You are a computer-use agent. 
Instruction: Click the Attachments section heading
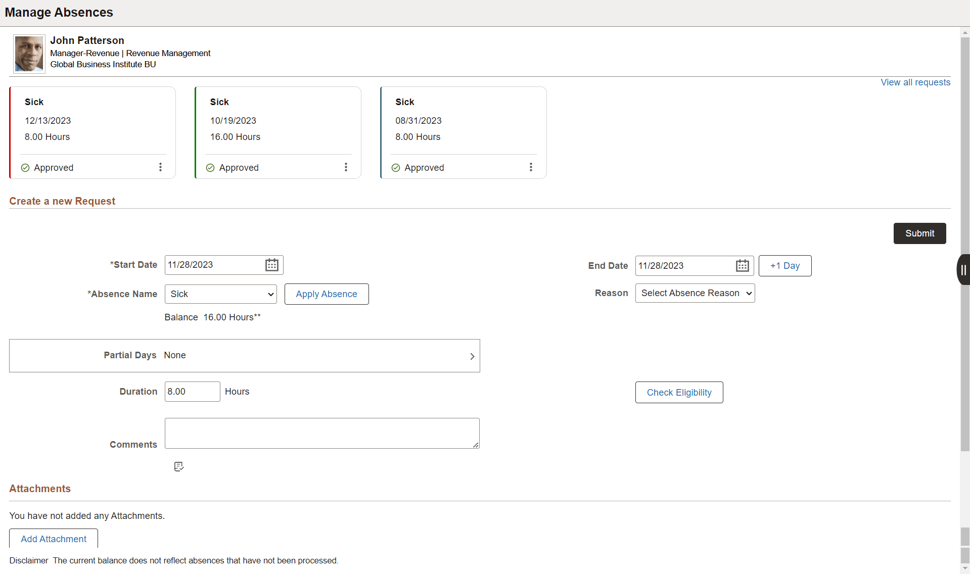(x=39, y=488)
